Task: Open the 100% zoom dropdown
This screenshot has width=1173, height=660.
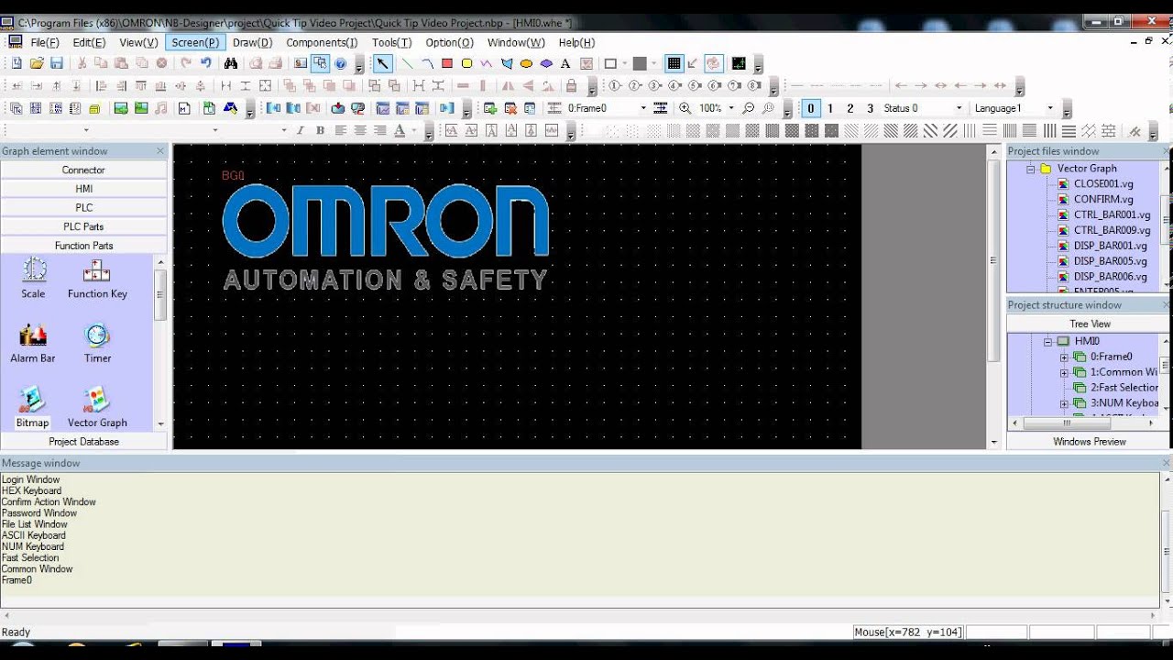Action: point(730,108)
